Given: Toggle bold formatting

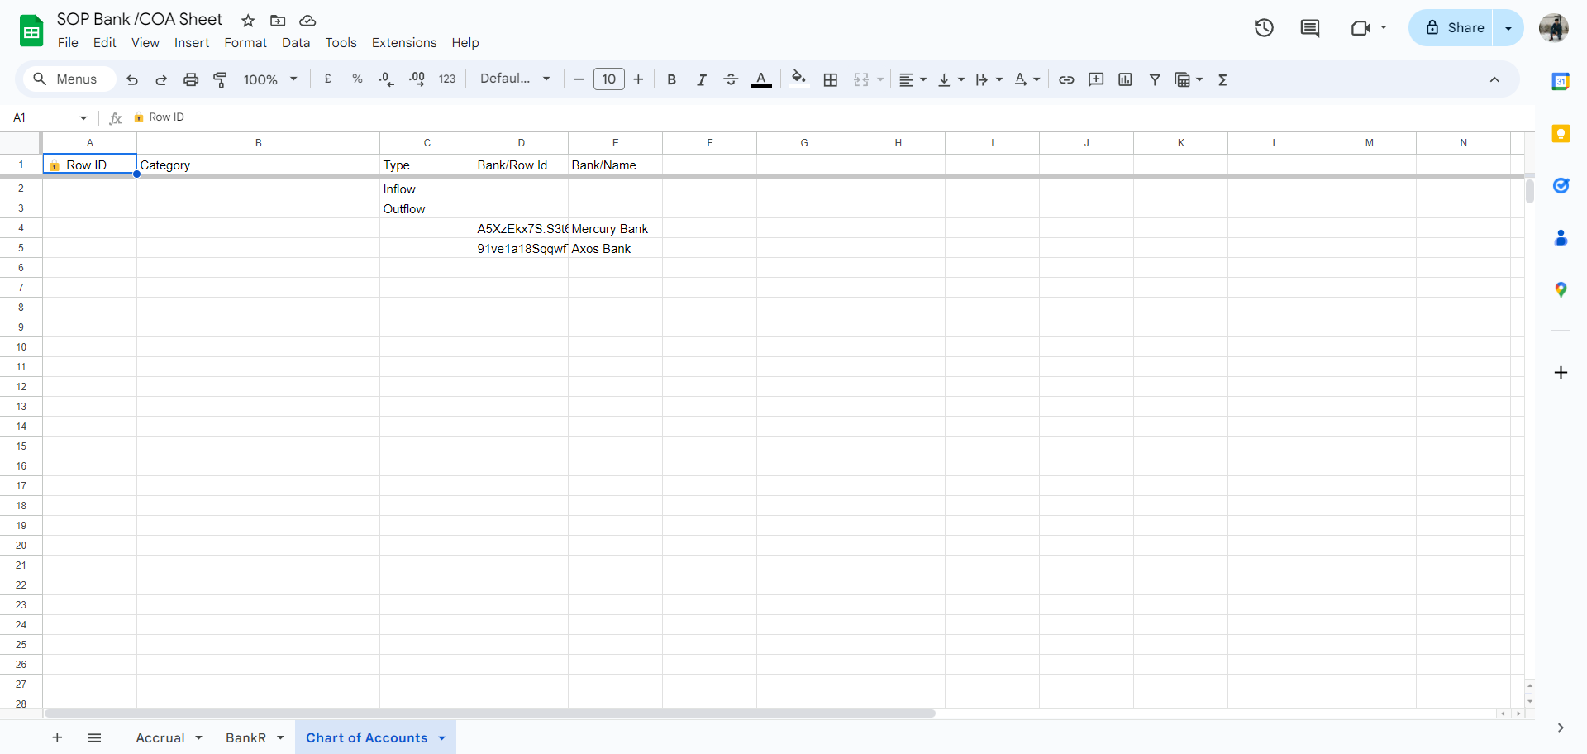Looking at the screenshot, I should pyautogui.click(x=671, y=79).
